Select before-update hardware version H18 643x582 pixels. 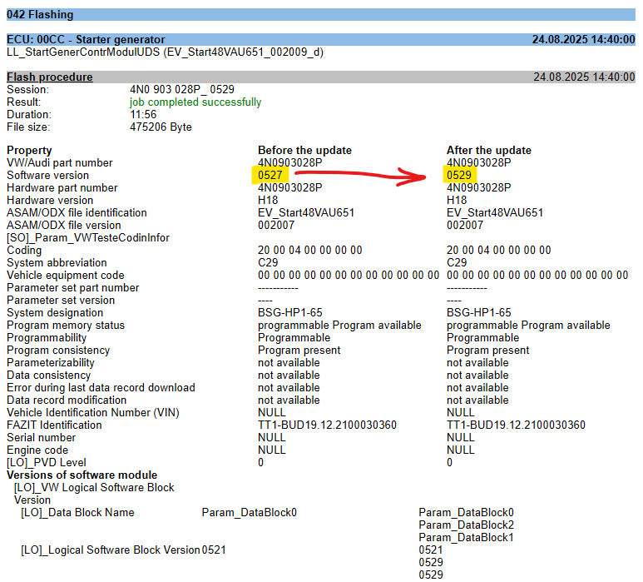coord(268,201)
